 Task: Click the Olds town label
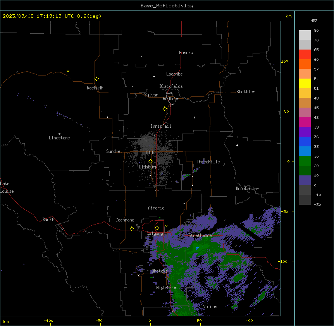[150, 153]
